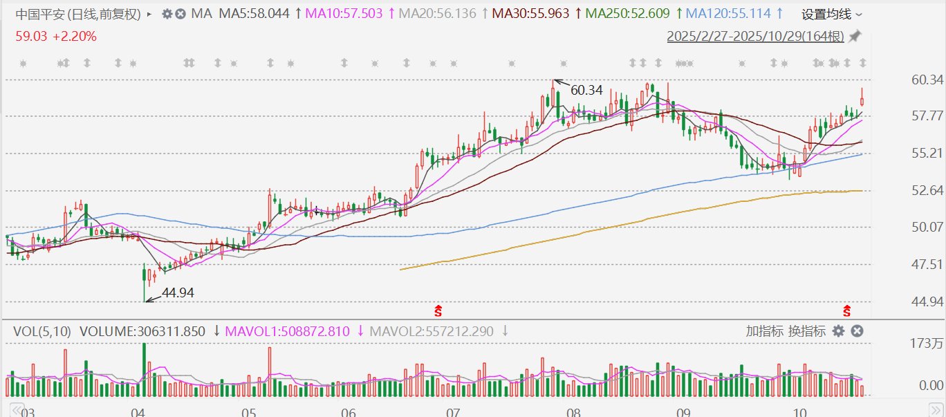Expand the 中国平安 period triangle arrow
946x417 pixels.
(x=149, y=14)
